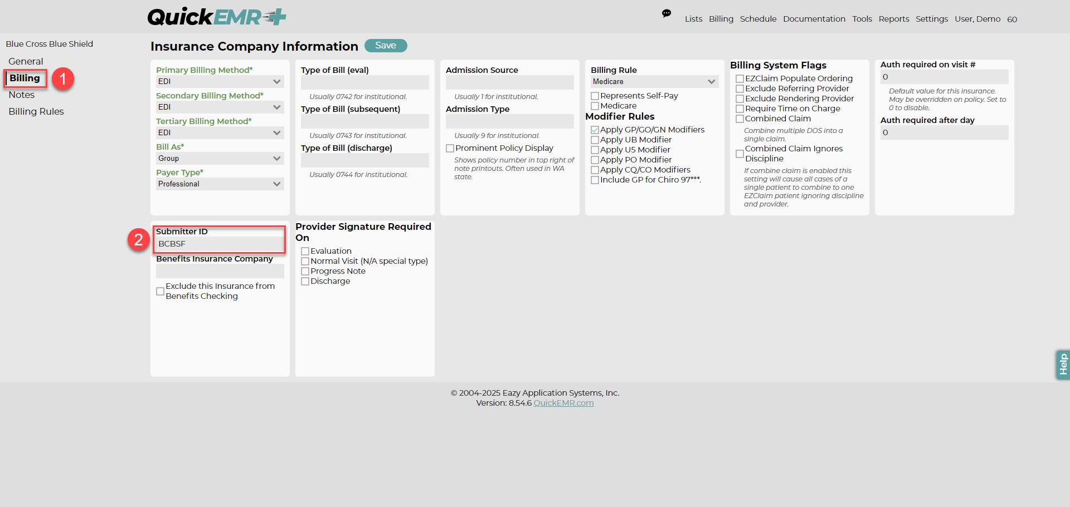Check Exclude this Insurance from Benefits Checking
Viewport: 1070px width, 507px height.
click(160, 292)
